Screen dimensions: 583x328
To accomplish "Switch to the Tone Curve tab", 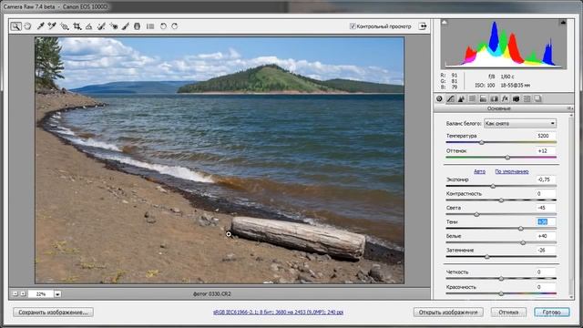I will coord(450,98).
